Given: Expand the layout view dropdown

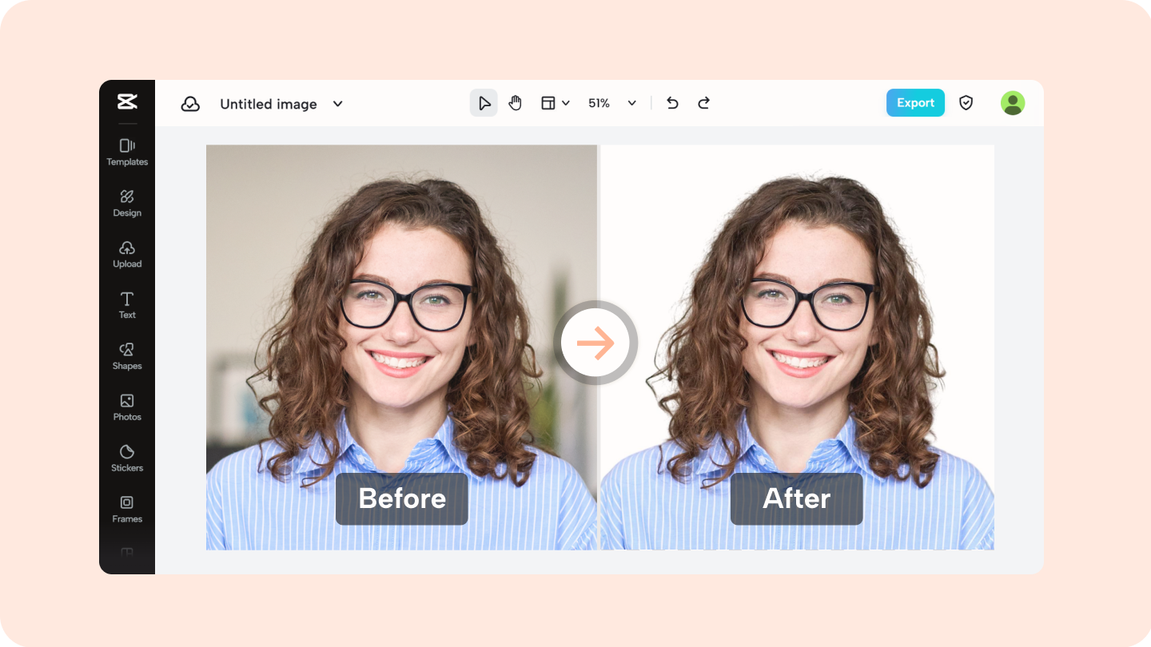Looking at the screenshot, I should click(x=555, y=102).
